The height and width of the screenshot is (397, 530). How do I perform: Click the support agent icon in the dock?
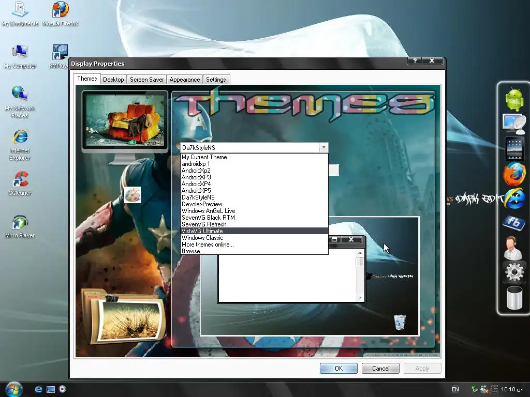coord(512,248)
